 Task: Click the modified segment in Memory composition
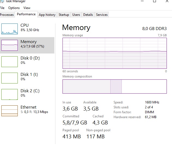[x=116, y=87]
